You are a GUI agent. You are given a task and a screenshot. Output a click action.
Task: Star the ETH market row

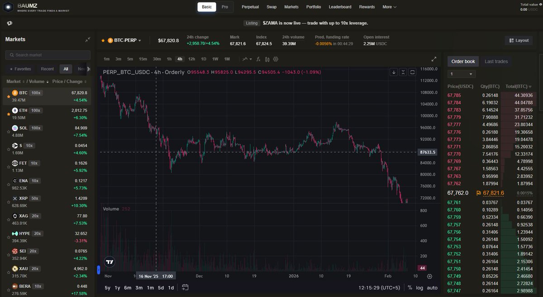point(8,115)
